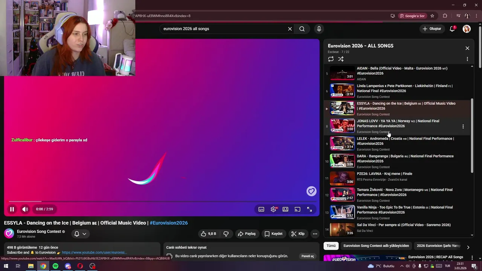
Task: Clear the search box with X icon
Action: [x=290, y=29]
